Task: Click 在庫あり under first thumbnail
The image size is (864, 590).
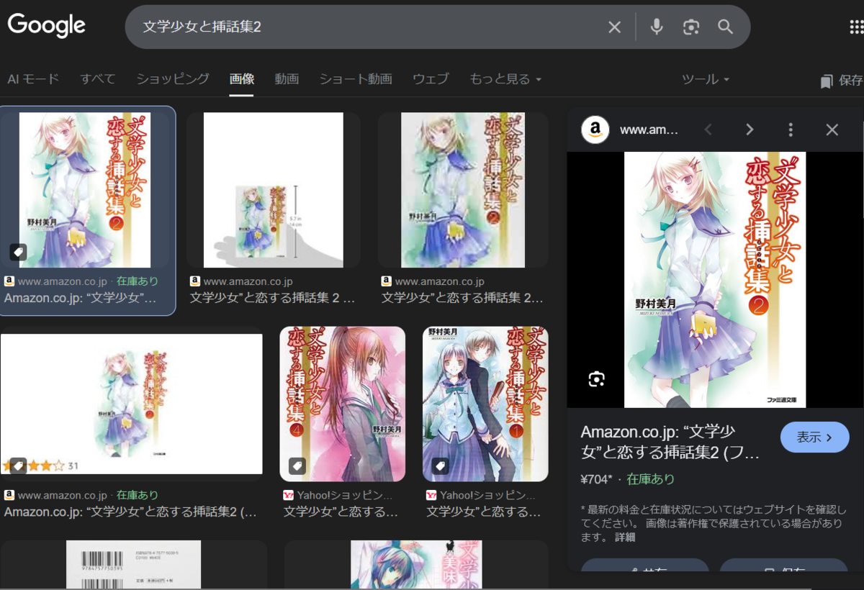Action: click(138, 281)
